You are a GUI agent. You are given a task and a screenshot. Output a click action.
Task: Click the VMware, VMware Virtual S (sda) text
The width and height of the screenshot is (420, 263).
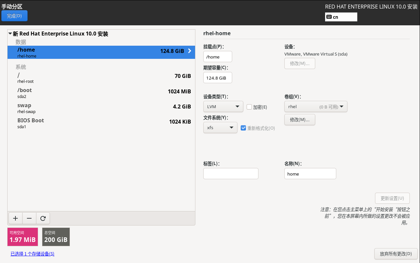[316, 54]
